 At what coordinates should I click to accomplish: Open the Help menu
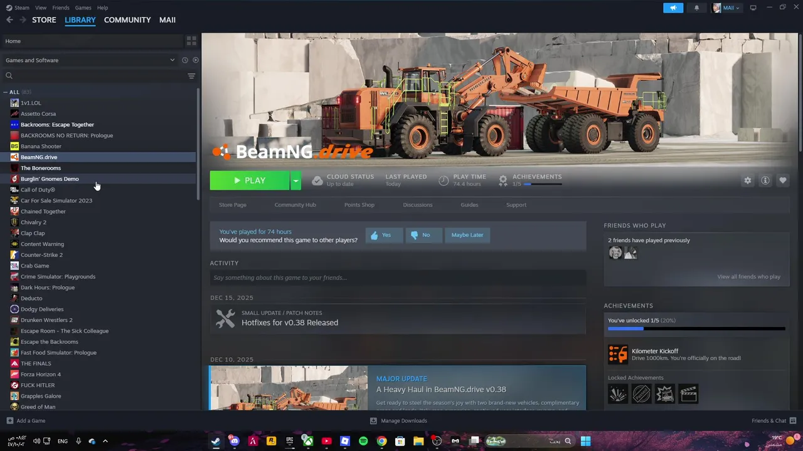click(x=102, y=8)
